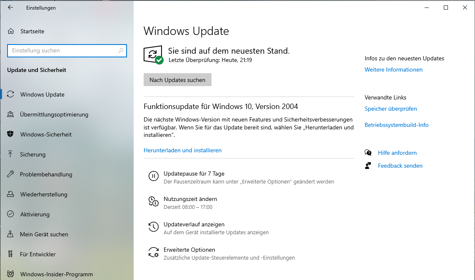
Task: Click the Windows-Sicherheit shield icon
Action: tap(10, 134)
